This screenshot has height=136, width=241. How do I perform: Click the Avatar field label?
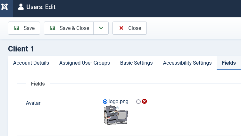(x=33, y=103)
